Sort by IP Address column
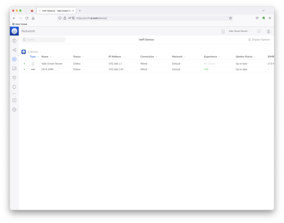Viewport: 284px width, 223px height. click(x=116, y=57)
